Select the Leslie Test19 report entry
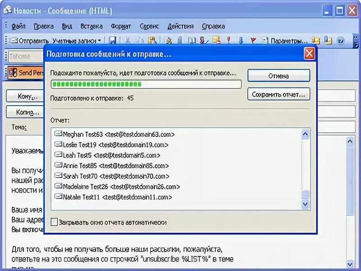This screenshot has height=271, width=361. pos(111,145)
